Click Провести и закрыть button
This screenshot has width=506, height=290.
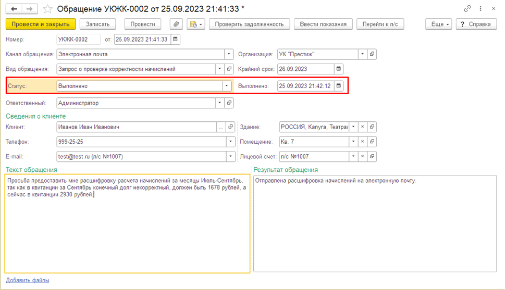pyautogui.click(x=41, y=24)
